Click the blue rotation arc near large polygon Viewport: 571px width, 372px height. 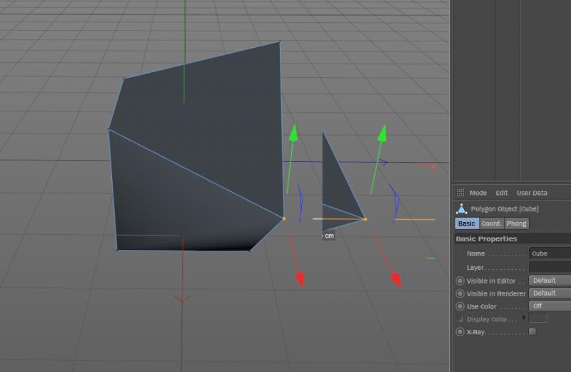coord(300,202)
